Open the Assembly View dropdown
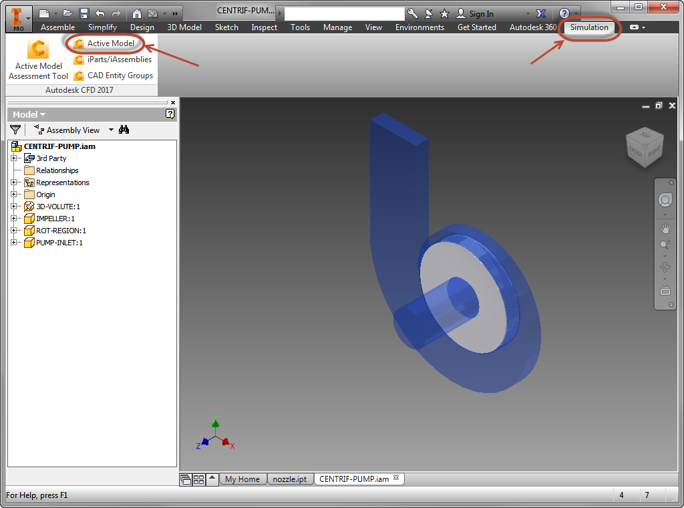Screen dimensions: 684x508 111,130
